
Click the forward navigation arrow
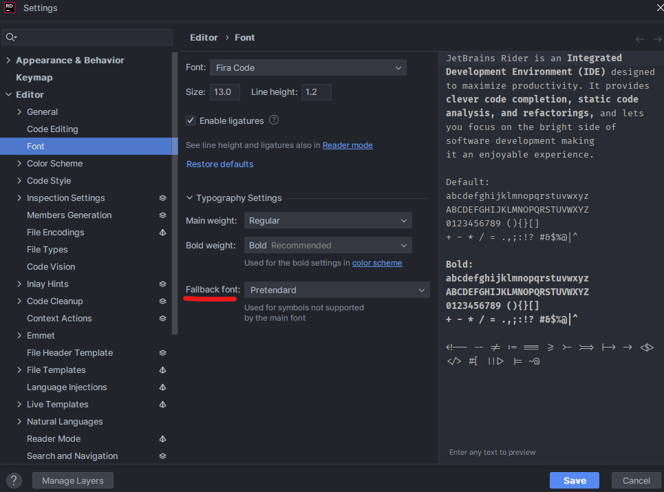click(x=658, y=39)
